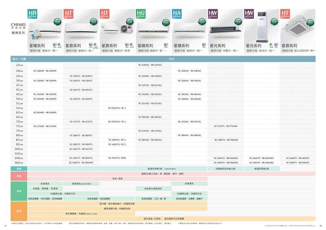The image size is (326, 230).
Task: Click the ceiling cassette air conditioner image
Action: tap(296, 30)
